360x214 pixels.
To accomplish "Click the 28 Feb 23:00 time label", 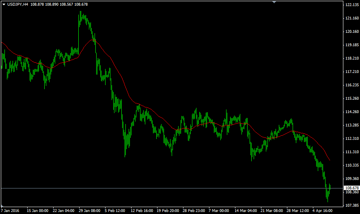I will (x=194, y=211).
